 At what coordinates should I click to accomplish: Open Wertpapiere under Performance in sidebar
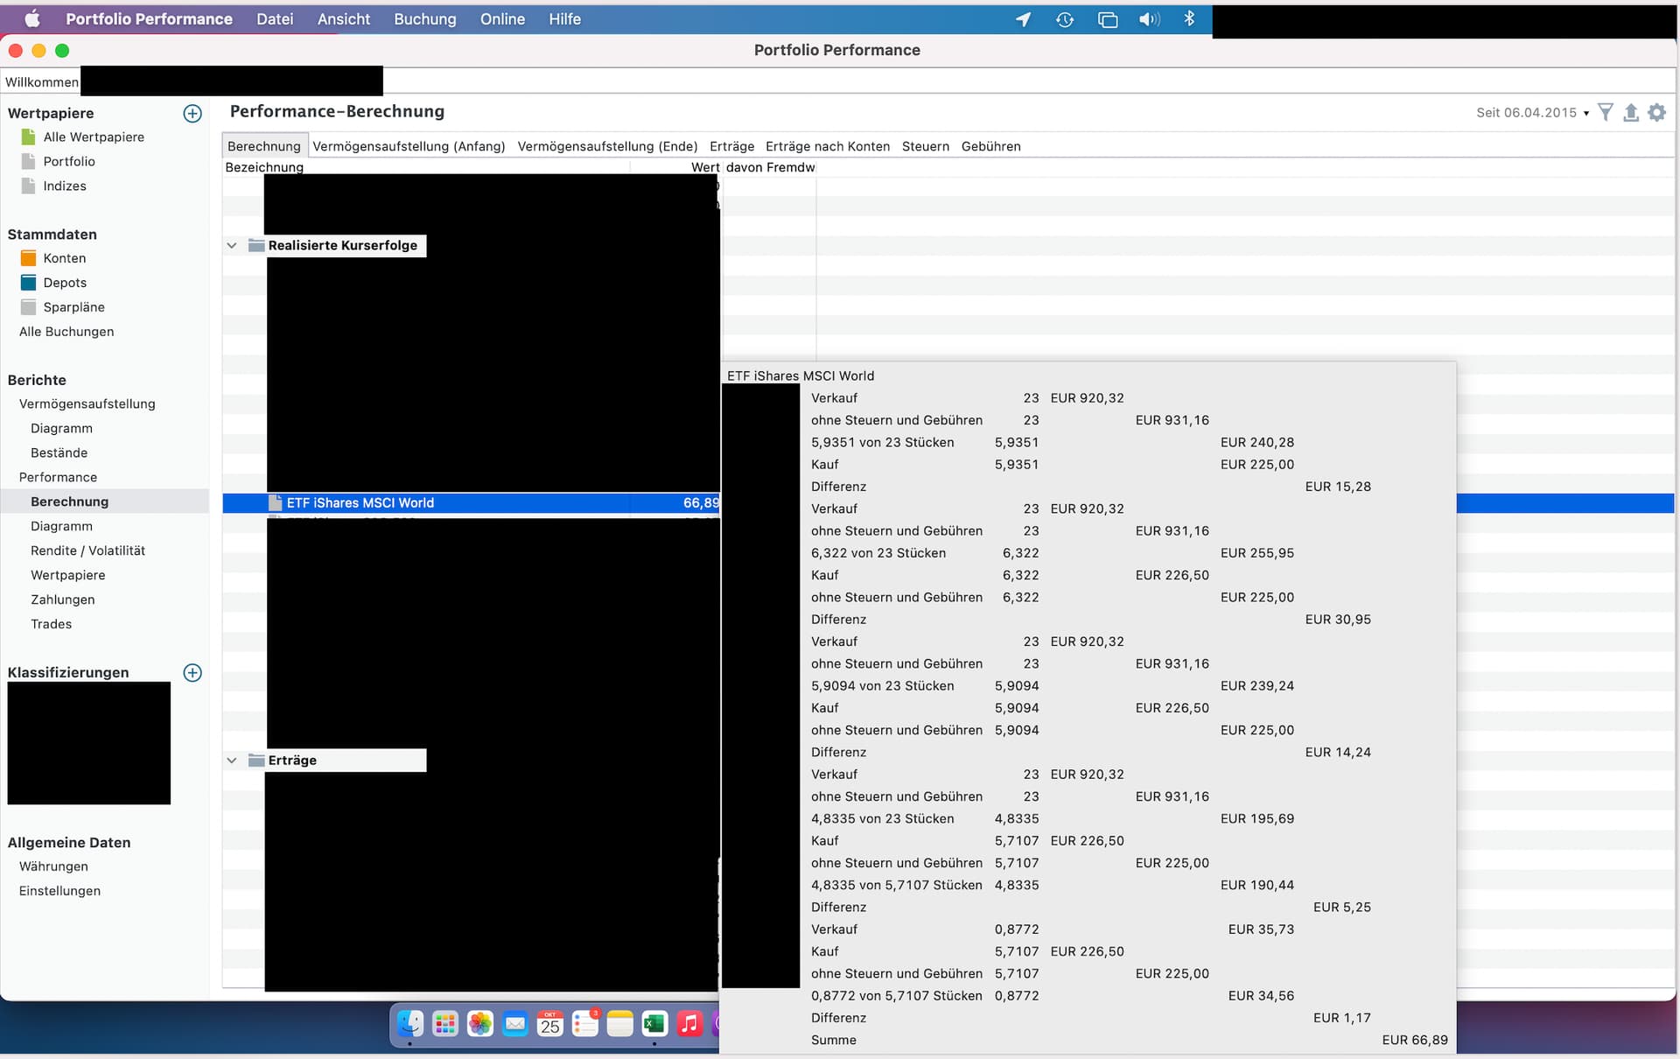68,575
